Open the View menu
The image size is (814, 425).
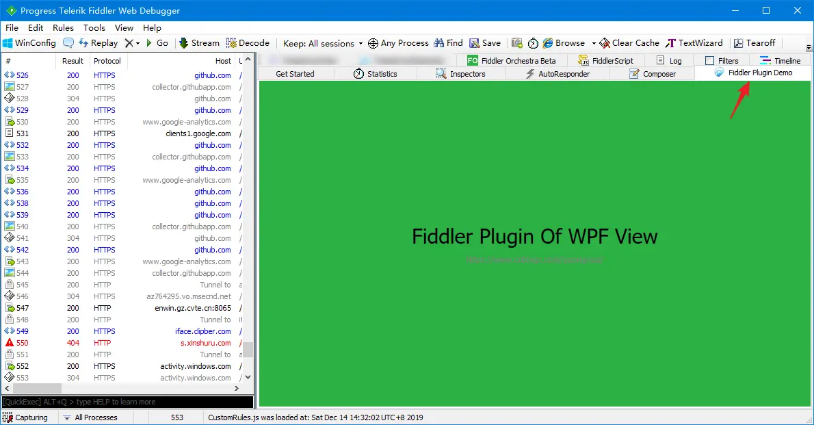(124, 28)
